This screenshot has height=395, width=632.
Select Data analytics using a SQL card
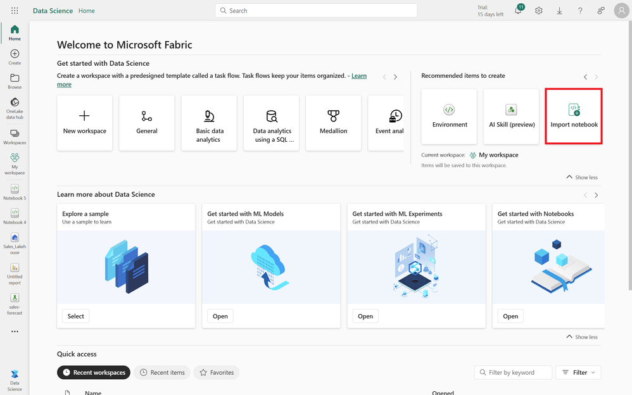point(271,123)
